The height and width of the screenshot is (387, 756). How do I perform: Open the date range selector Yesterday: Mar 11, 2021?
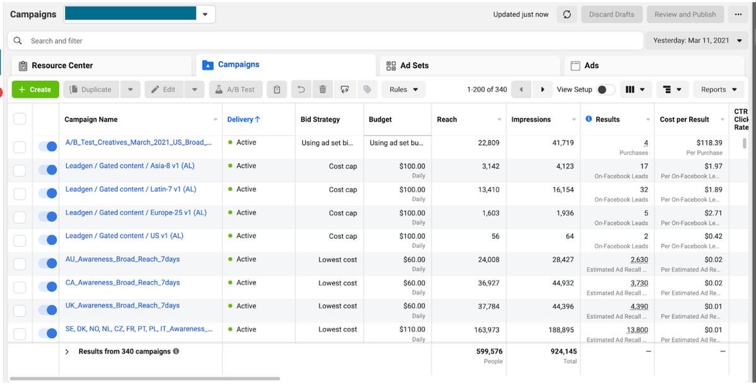click(697, 40)
